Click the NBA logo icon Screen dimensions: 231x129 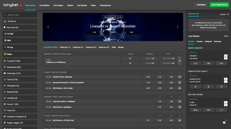[5, 40]
